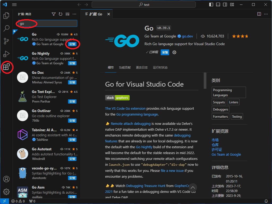Open the 许可证 license resource link
Screen dimensions: 272x204
(217, 150)
